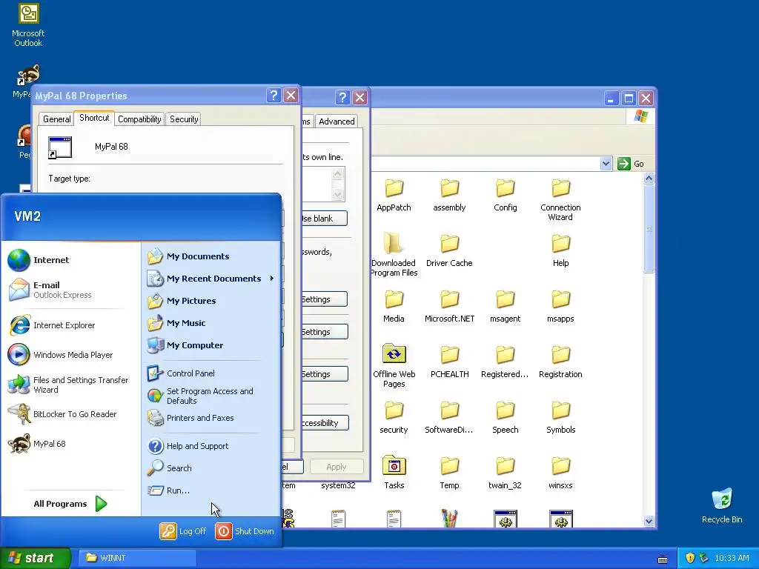Open My Documents folder
Viewport: 759px width, 569px height.
pyautogui.click(x=188, y=256)
